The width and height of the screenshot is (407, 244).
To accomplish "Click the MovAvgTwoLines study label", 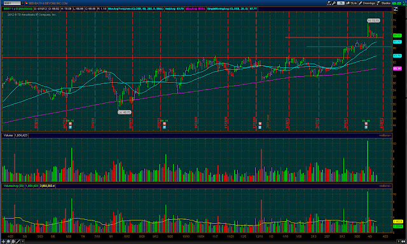I will [x=135, y=9].
